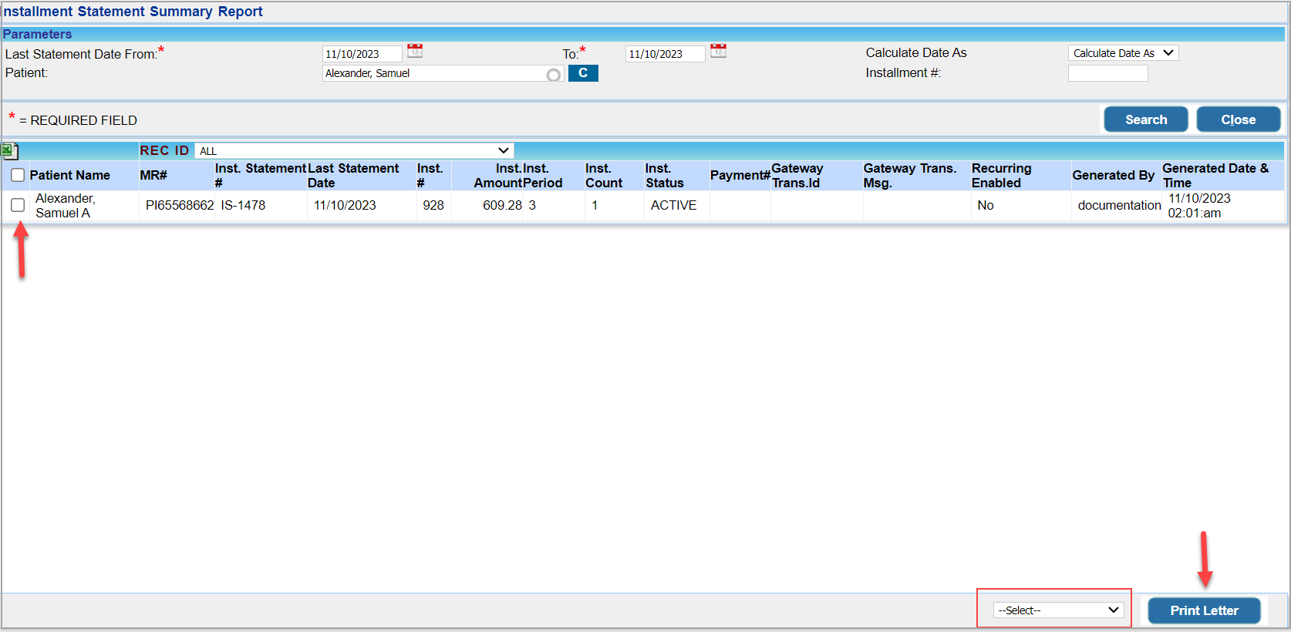1291x632 pixels.
Task: Export results with the Excel icon
Action: [9, 151]
